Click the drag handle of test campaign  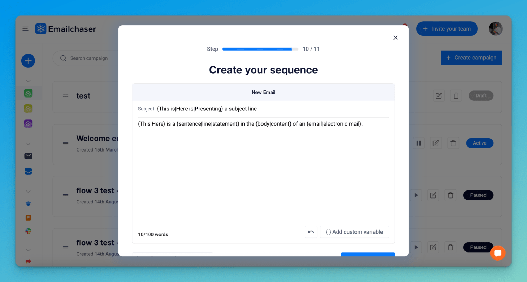pyautogui.click(x=65, y=96)
